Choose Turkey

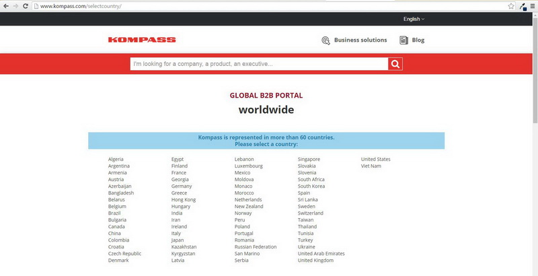click(x=305, y=240)
